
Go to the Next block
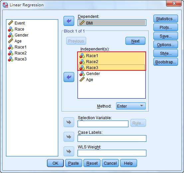(135, 41)
